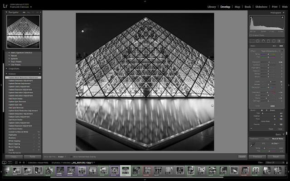Switch to the Library module

212,7
